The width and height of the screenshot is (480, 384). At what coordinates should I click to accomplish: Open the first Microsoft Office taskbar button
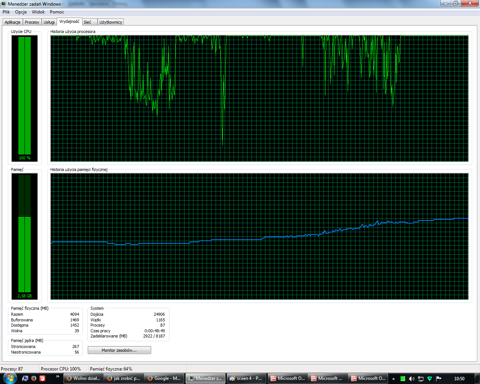click(288, 378)
